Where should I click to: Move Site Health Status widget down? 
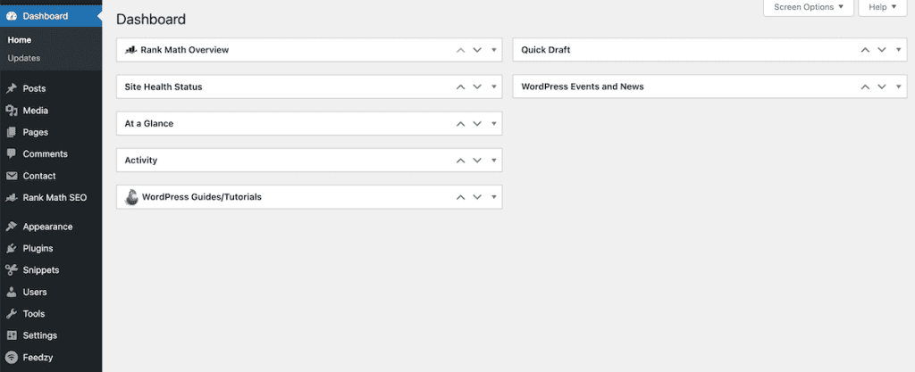477,87
